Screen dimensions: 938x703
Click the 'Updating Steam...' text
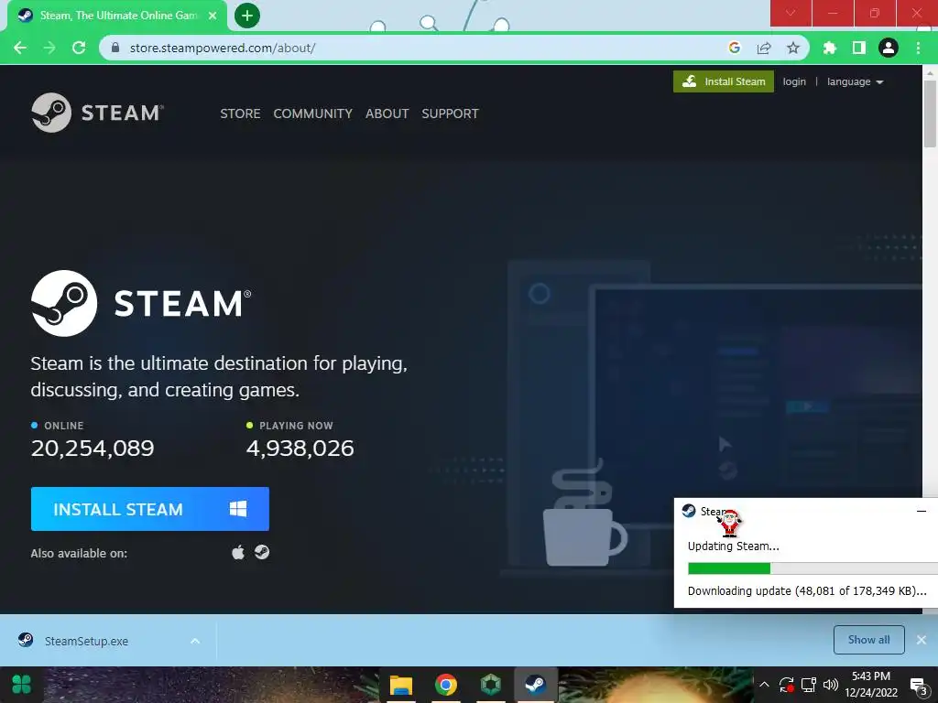(734, 546)
